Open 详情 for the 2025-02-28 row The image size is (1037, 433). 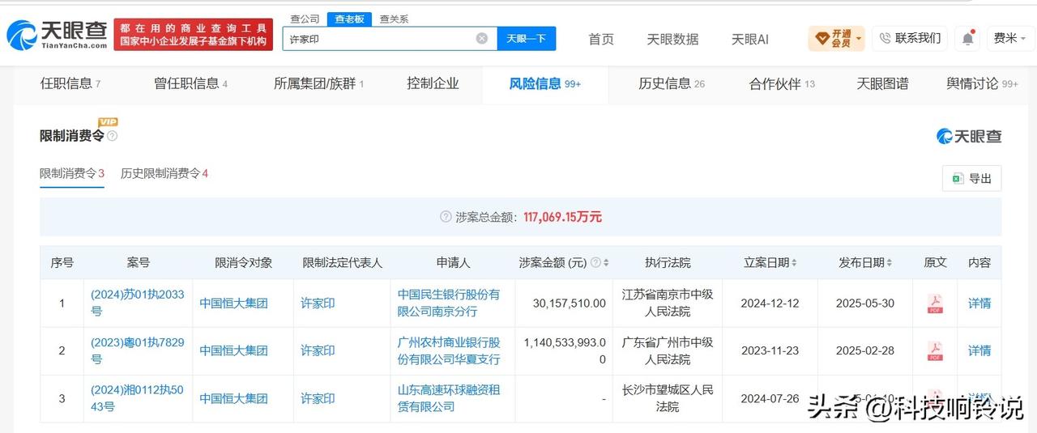coord(979,350)
